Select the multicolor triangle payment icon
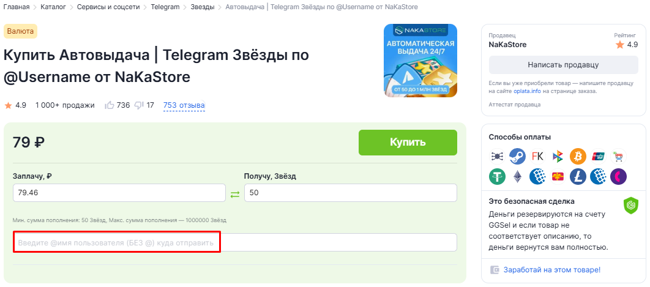 (x=558, y=157)
